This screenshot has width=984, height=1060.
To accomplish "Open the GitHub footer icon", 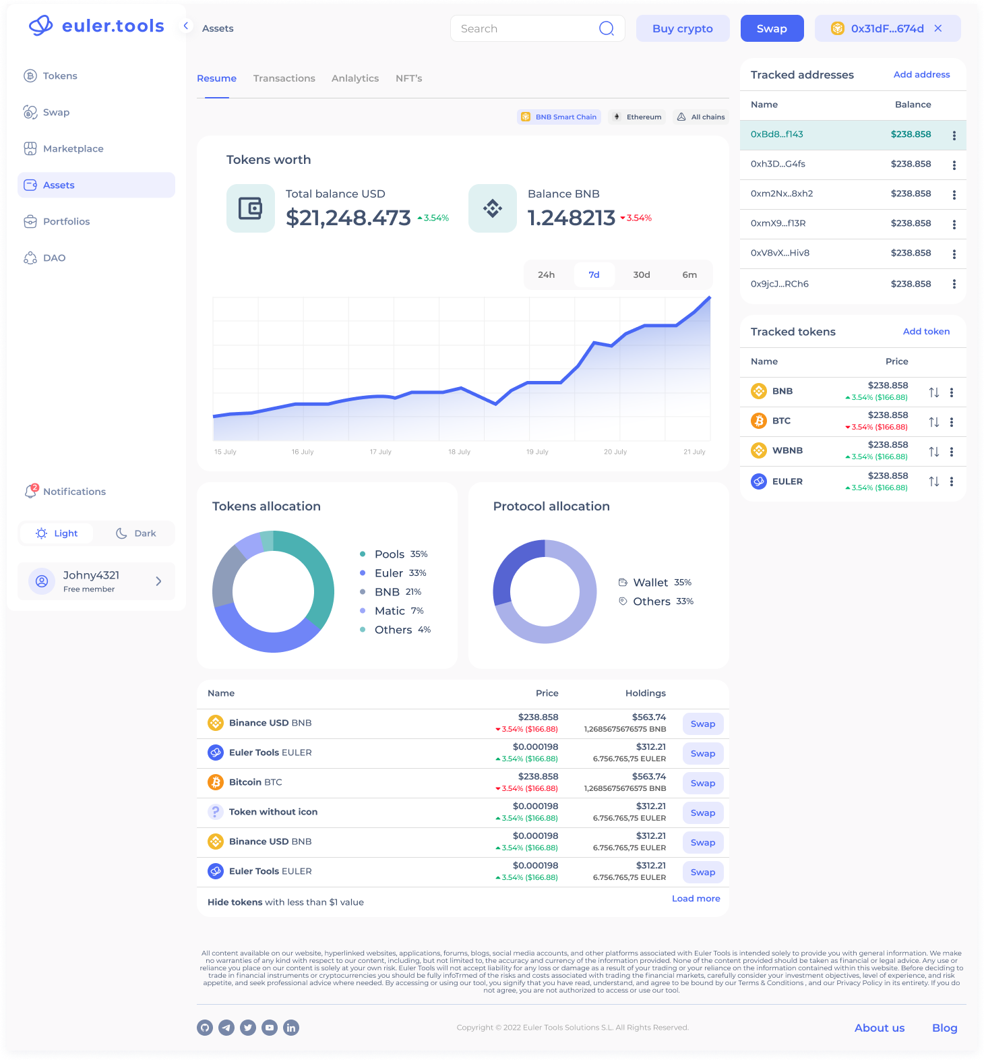I will click(205, 1028).
